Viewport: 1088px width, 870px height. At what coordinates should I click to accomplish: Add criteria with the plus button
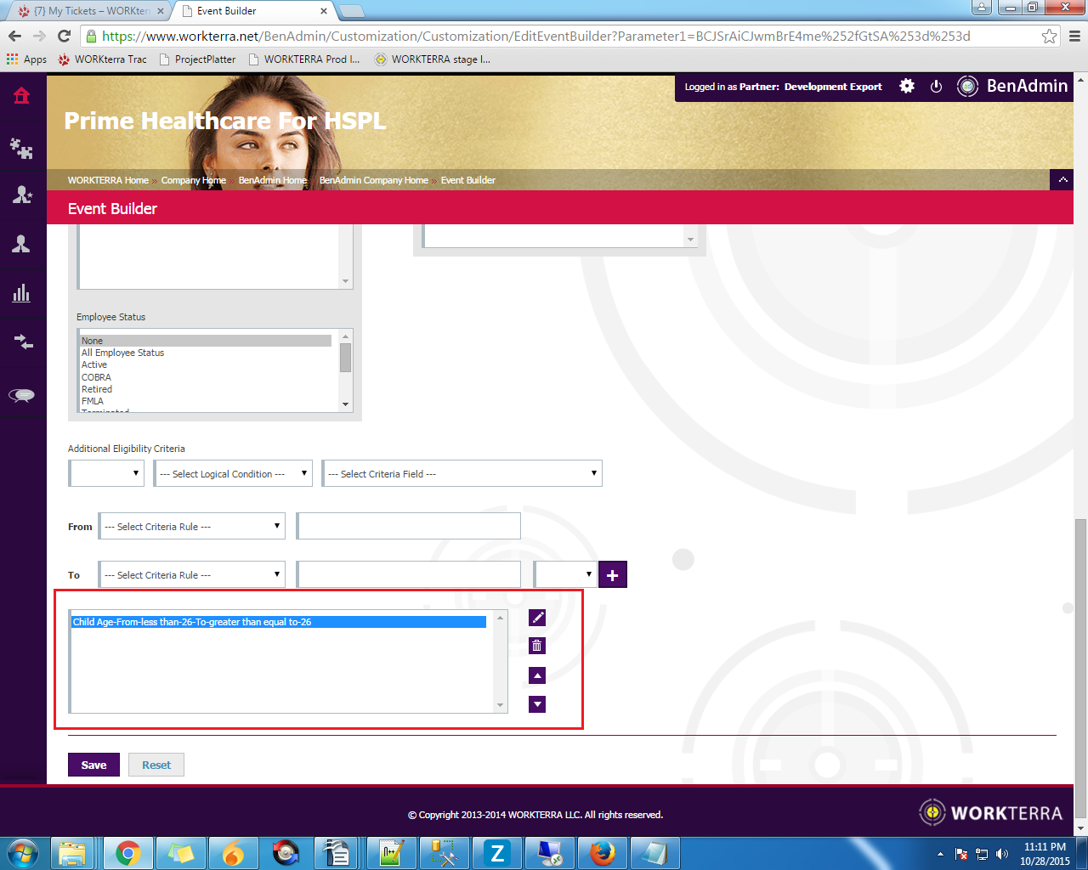(x=613, y=575)
